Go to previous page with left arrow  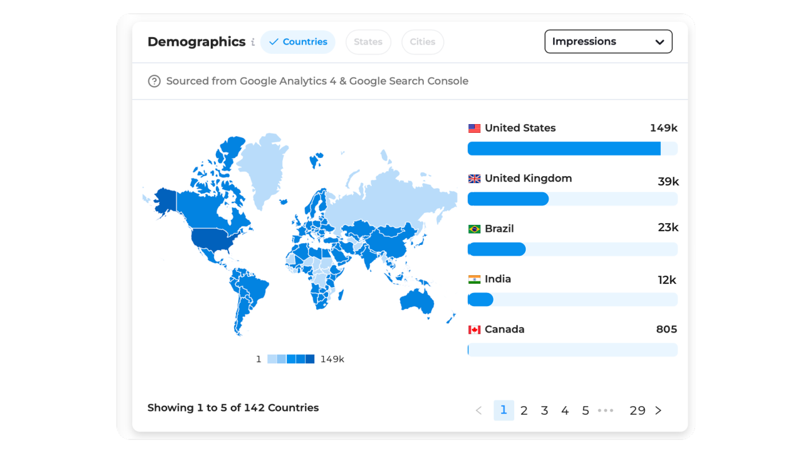coord(479,410)
